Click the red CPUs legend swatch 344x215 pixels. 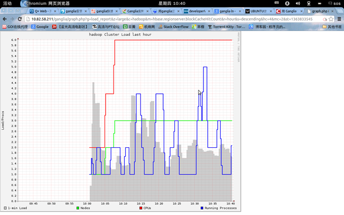[141, 208]
